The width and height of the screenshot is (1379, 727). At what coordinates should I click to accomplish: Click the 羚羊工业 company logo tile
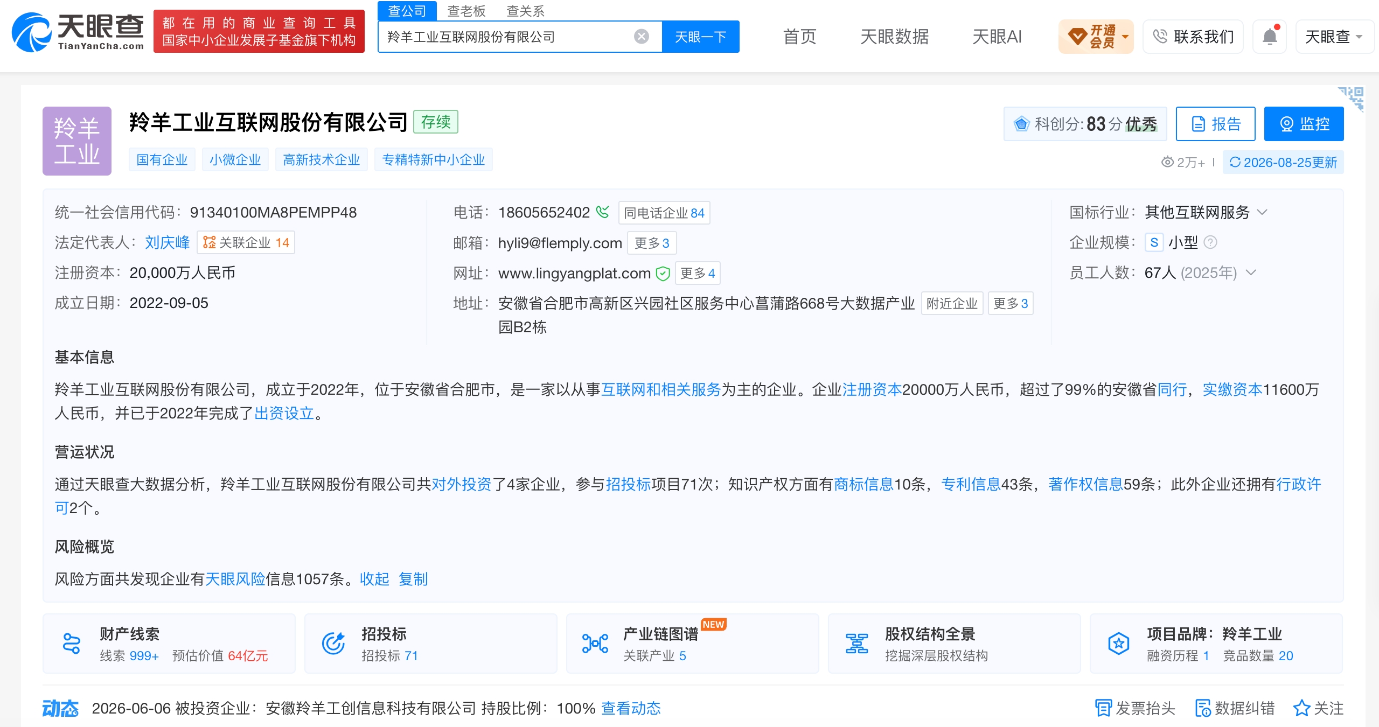coord(77,141)
